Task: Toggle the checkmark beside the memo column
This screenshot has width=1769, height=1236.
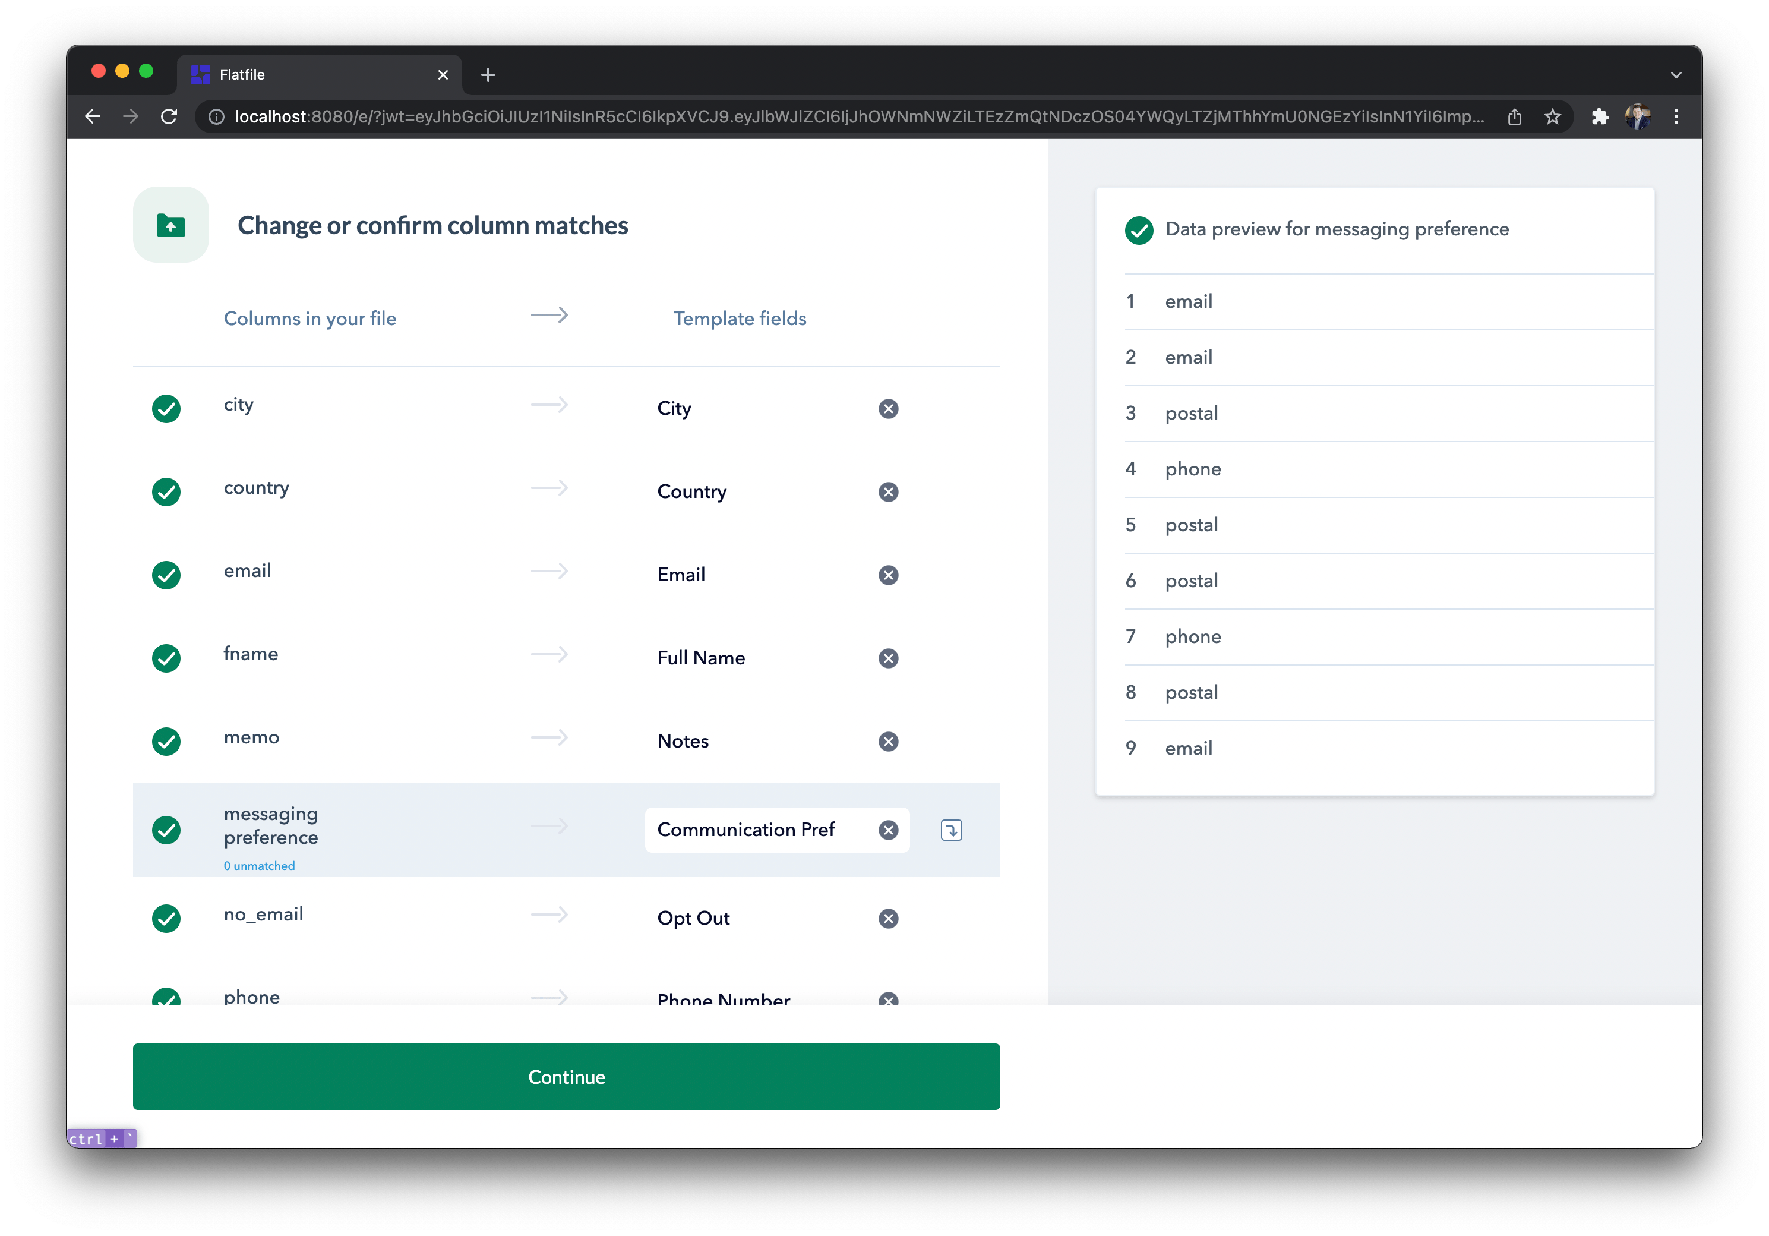Action: point(166,741)
